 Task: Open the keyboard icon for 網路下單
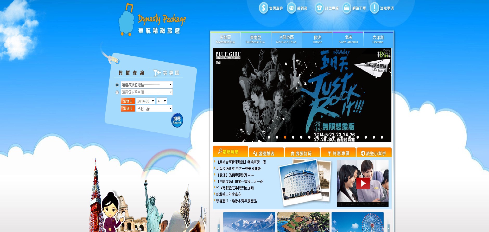pos(347,8)
